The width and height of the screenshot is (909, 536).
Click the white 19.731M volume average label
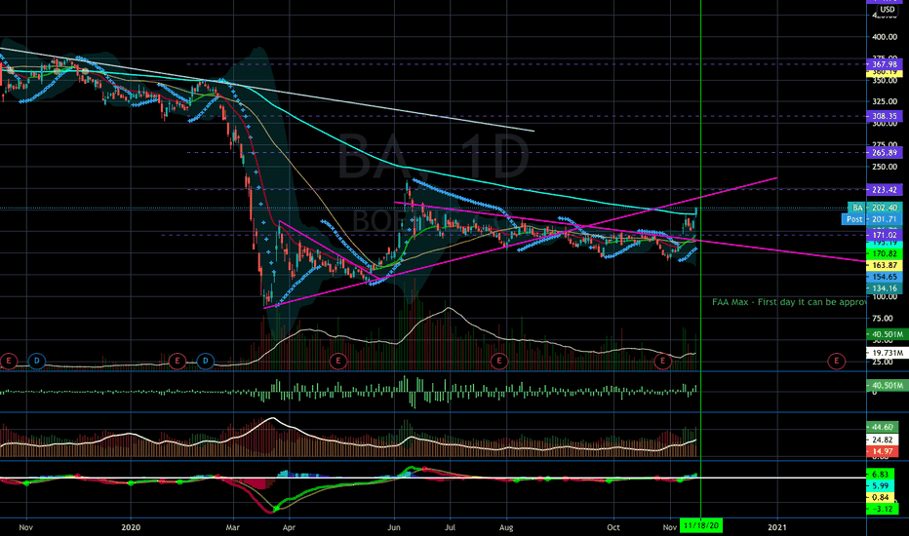coord(887,353)
